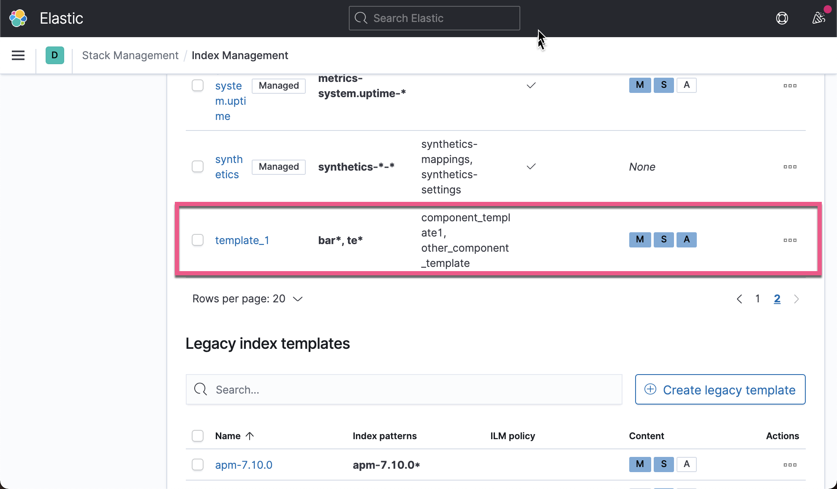Open the actions menu for template_1
Viewport: 837px width, 489px height.
point(790,240)
